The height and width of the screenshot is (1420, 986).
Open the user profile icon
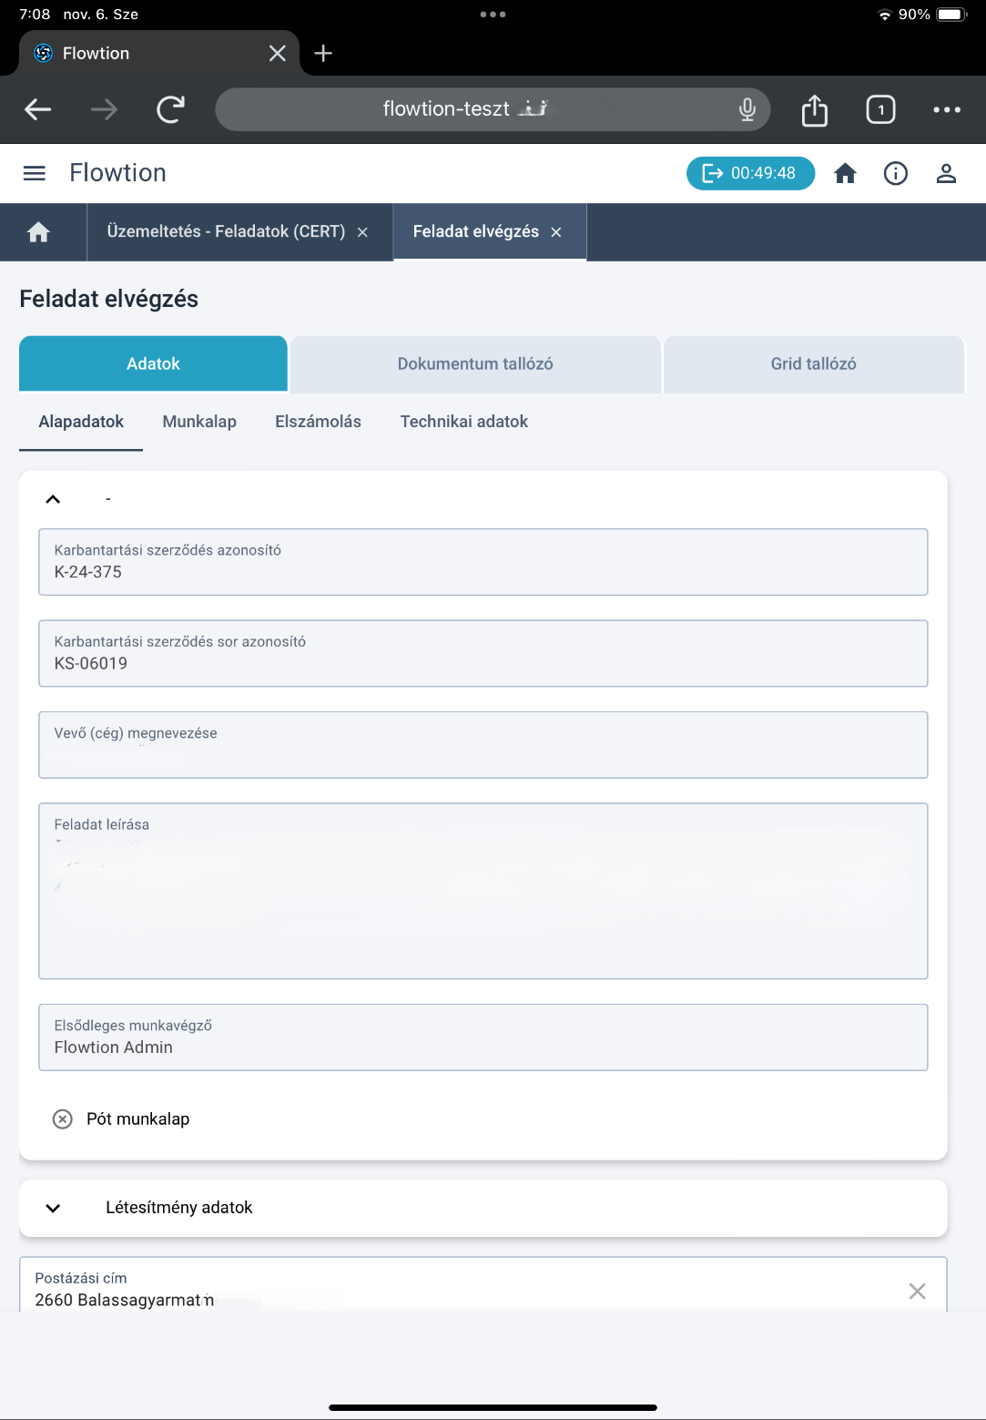coord(946,173)
